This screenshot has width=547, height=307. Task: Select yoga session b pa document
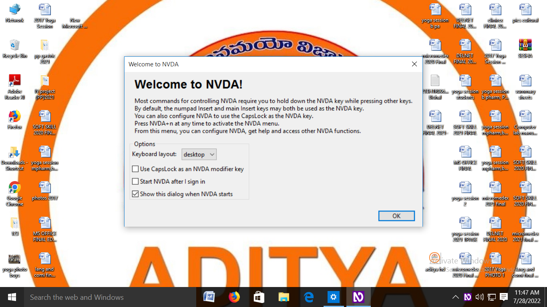[x=435, y=16]
